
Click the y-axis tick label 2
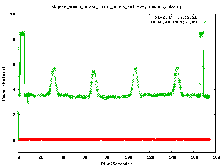(14, 115)
